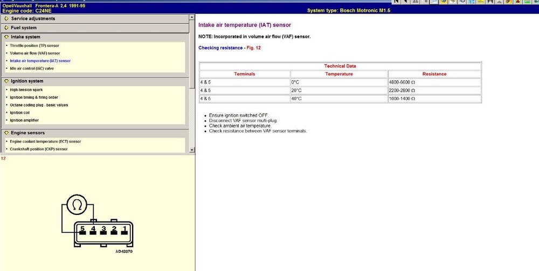This screenshot has height=271, width=539.
Task: Open Ignition timing & firing order topic
Action: point(33,97)
